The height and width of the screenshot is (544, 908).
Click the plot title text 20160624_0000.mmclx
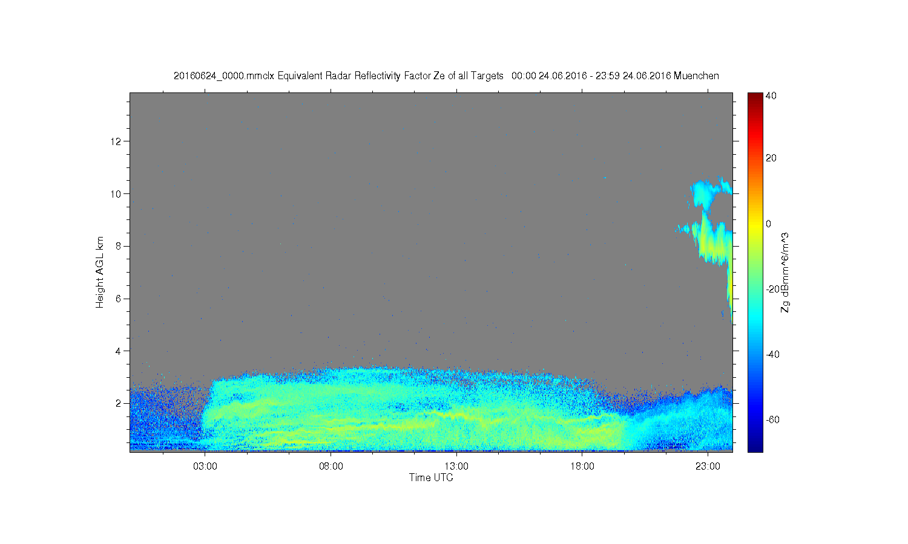point(225,76)
